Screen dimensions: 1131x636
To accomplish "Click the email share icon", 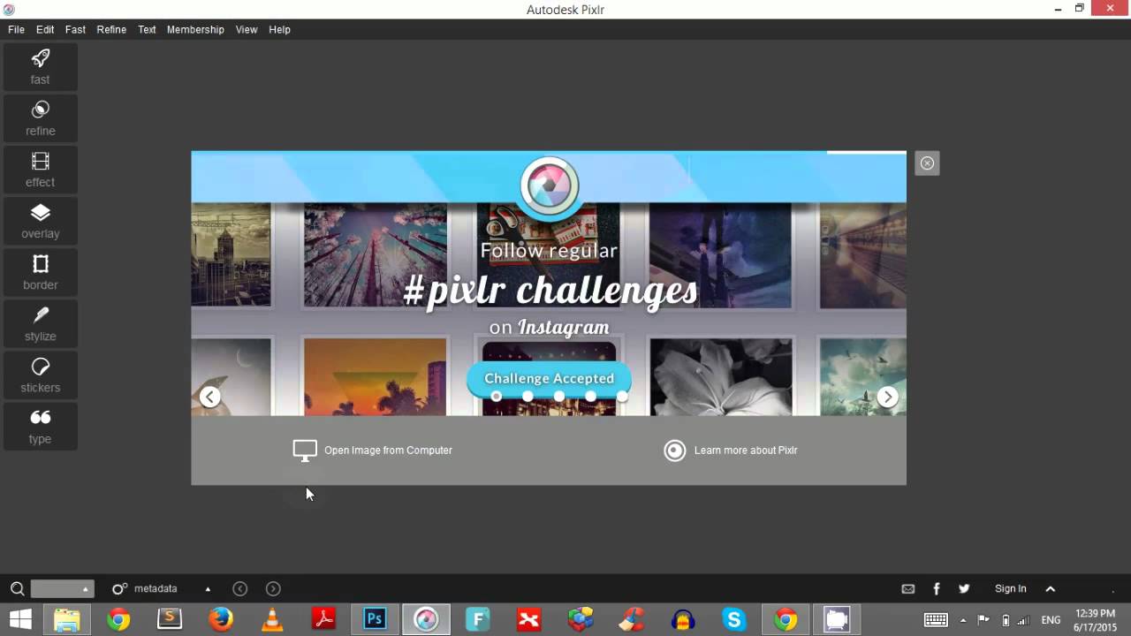I will (x=908, y=589).
